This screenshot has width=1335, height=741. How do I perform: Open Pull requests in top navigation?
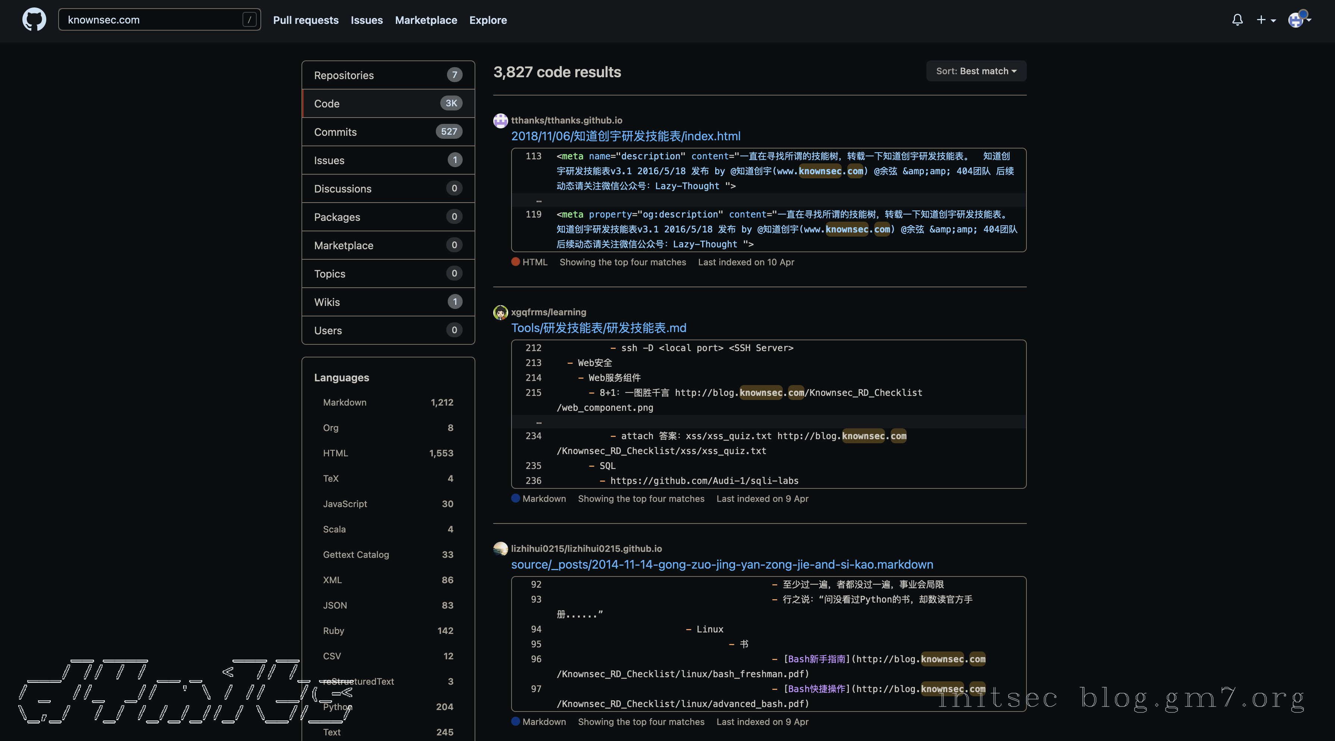point(305,20)
